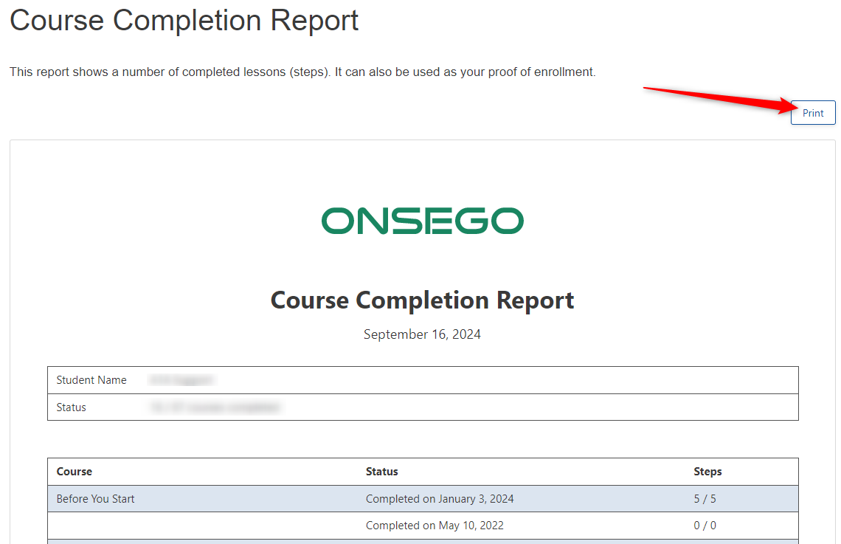Image resolution: width=841 pixels, height=544 pixels.
Task: Click the 'Steps' column header
Action: coord(707,472)
